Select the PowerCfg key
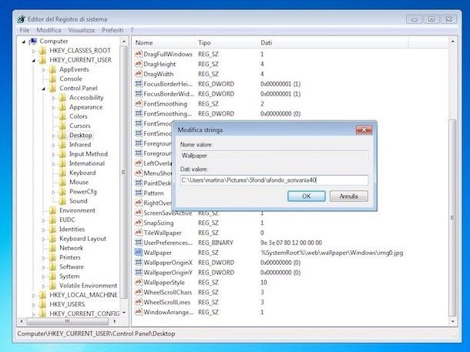This screenshot has width=470, height=352. point(83,192)
